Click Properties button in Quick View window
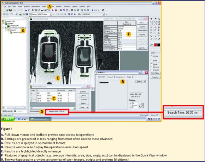The height and width of the screenshot is (162, 205). click(x=142, y=35)
